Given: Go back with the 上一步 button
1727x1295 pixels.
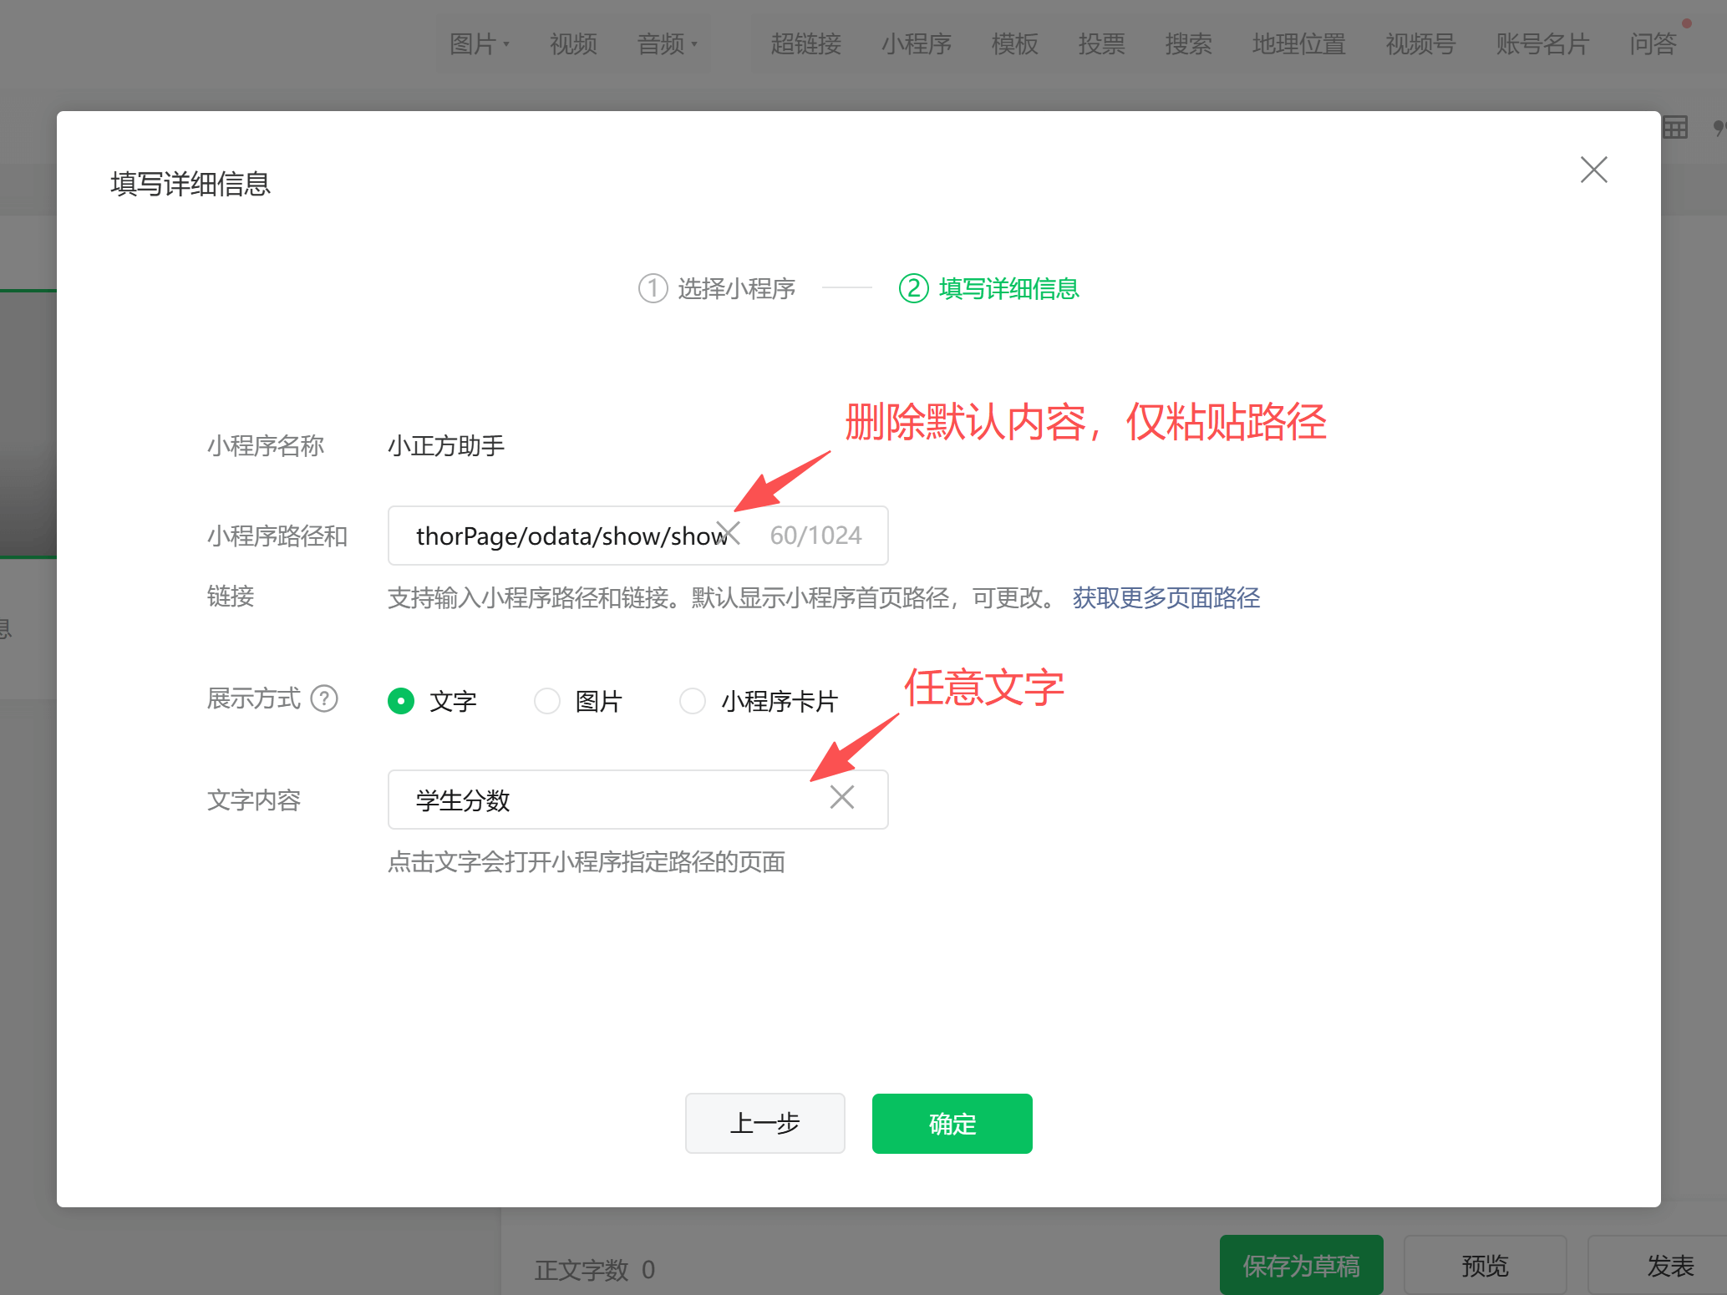Looking at the screenshot, I should (x=764, y=1123).
